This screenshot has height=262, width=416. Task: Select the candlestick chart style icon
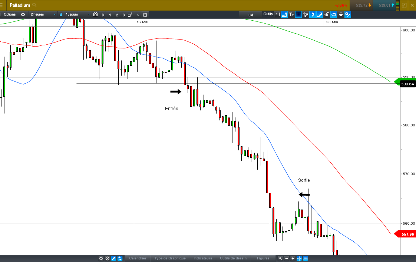pos(313,14)
